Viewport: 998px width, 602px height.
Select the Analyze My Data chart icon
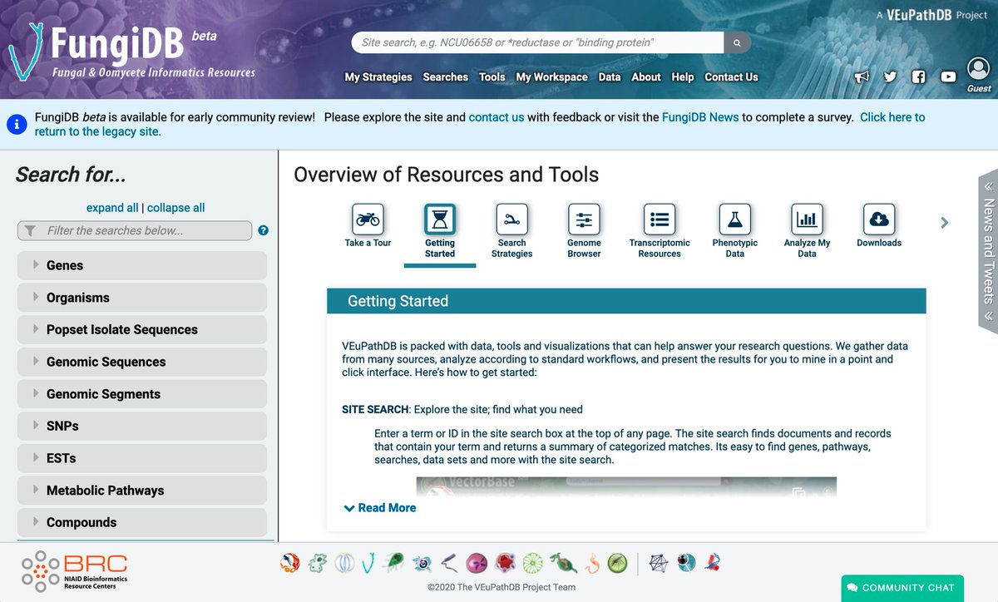coord(807,220)
